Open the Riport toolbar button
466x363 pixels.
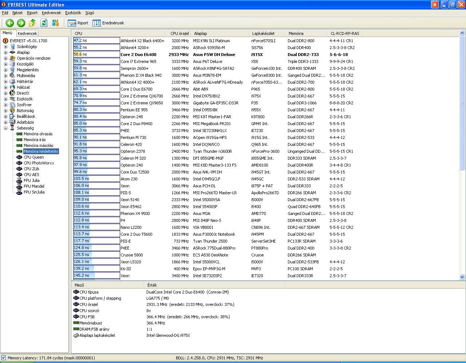click(78, 23)
